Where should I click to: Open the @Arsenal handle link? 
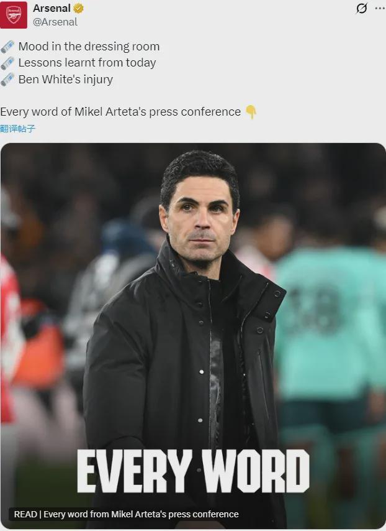coord(55,22)
